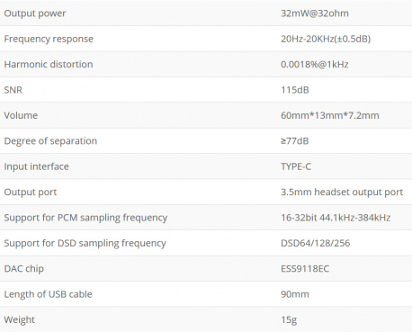This screenshot has width=412, height=332.
Task: Click the Output power label
Action: tap(35, 13)
